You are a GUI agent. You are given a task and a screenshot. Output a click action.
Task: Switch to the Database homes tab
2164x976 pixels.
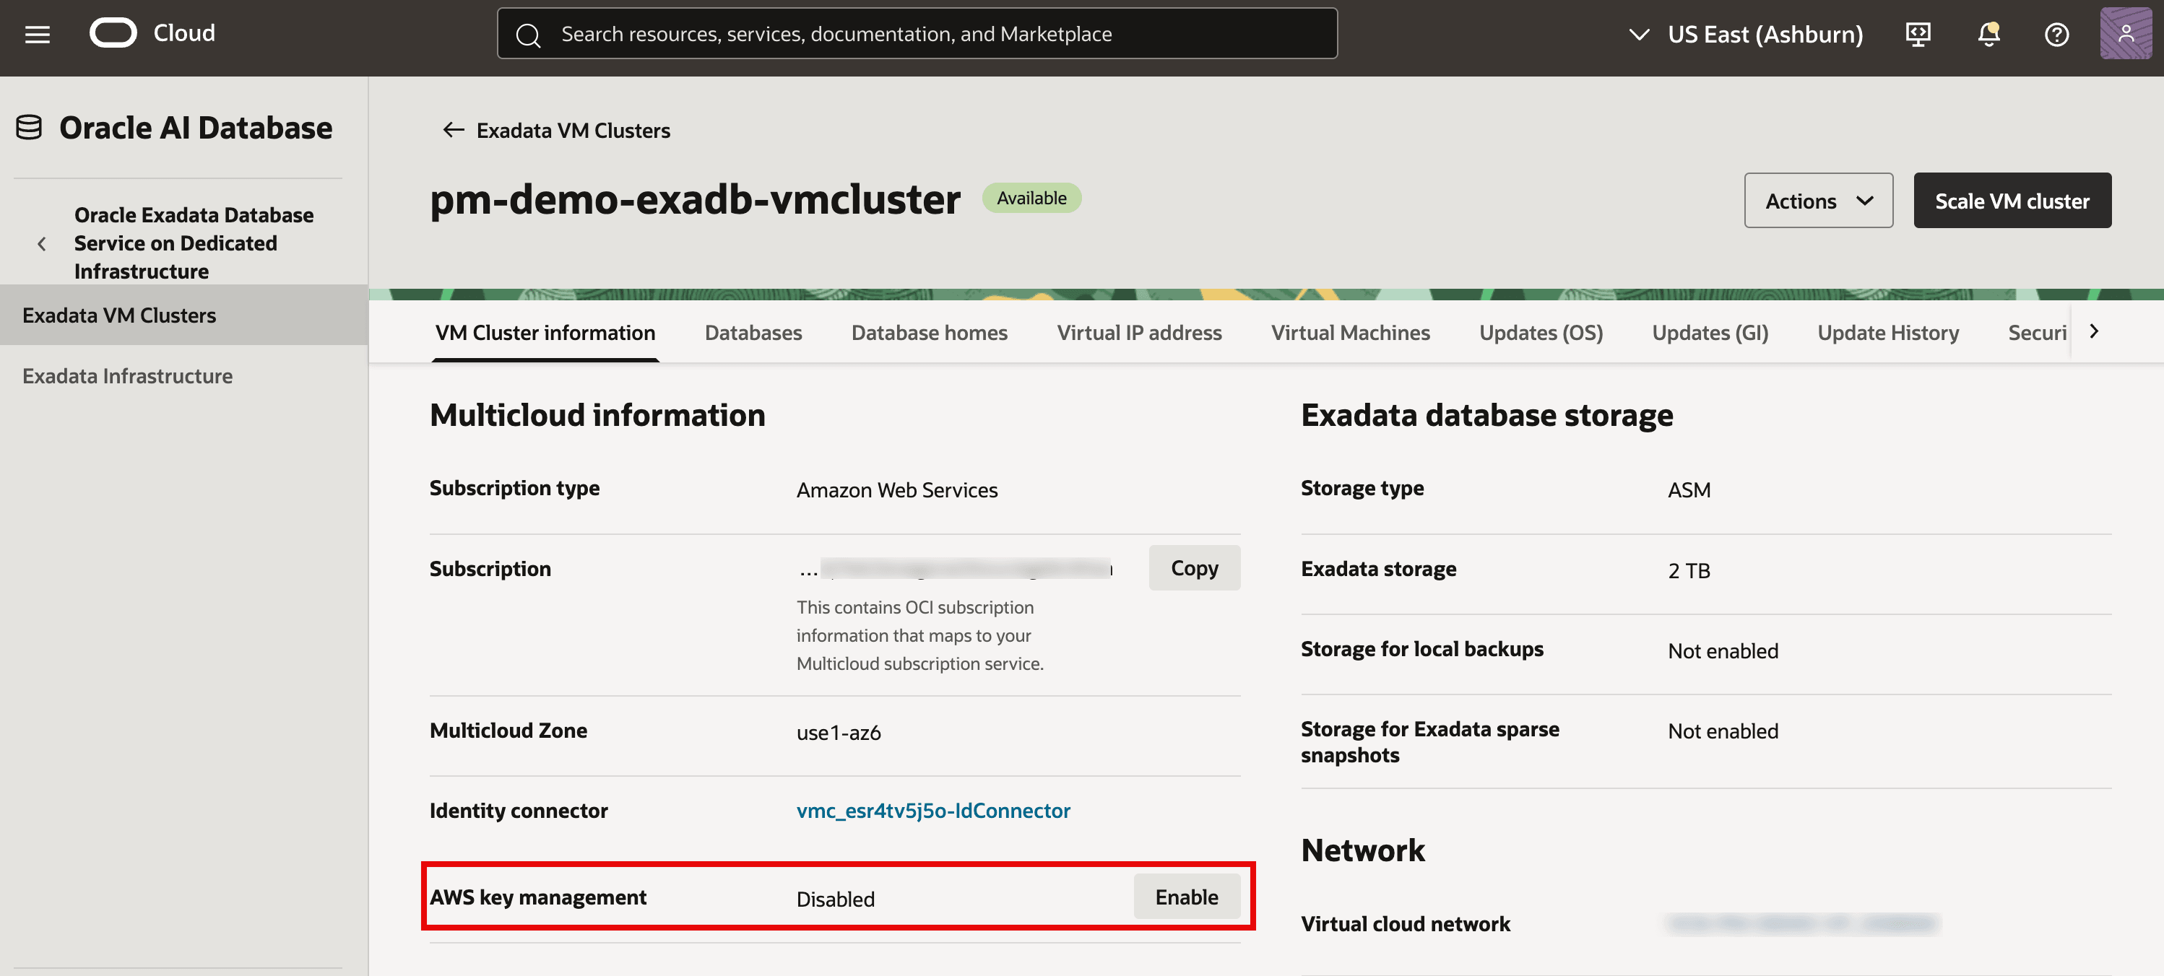pos(929,333)
